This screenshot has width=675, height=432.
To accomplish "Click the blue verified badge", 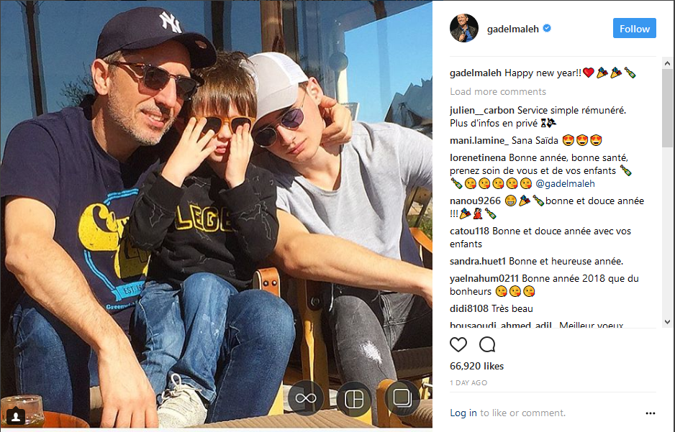I will coord(547,28).
